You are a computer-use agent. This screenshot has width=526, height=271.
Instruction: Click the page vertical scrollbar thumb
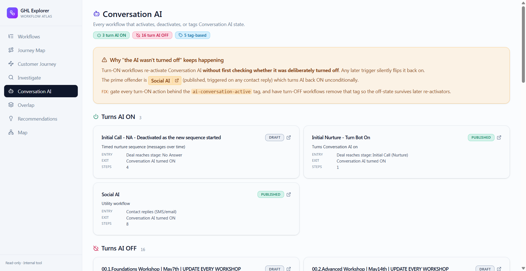[x=523, y=44]
